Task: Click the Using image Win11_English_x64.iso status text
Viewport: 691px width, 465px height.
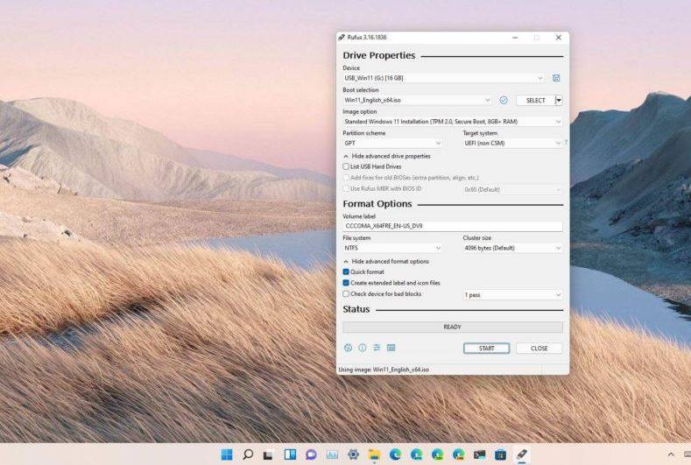Action: point(384,370)
